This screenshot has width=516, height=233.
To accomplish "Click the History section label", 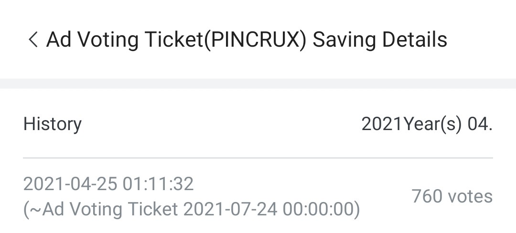I will tap(53, 124).
